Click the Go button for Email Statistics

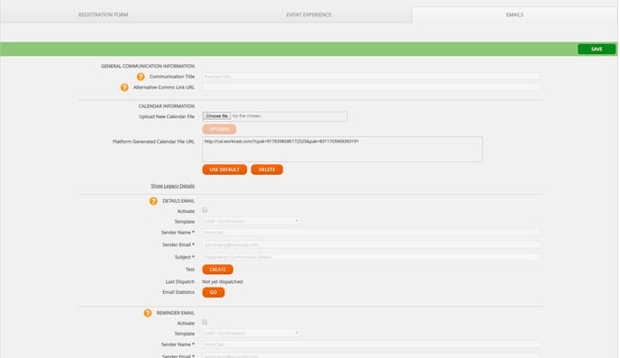pyautogui.click(x=214, y=292)
